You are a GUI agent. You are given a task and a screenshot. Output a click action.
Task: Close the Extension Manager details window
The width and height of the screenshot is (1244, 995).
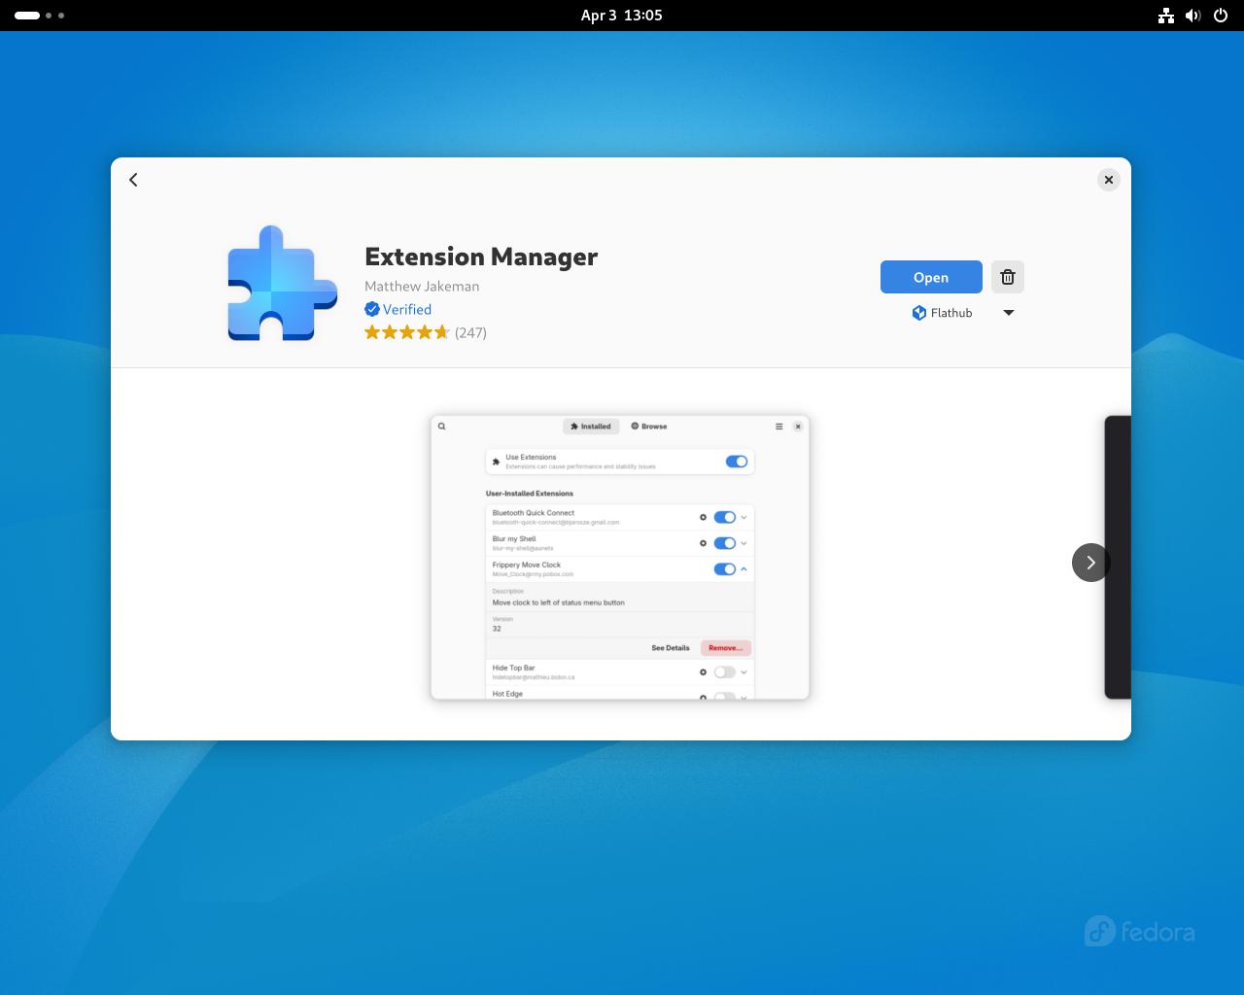(x=1108, y=180)
